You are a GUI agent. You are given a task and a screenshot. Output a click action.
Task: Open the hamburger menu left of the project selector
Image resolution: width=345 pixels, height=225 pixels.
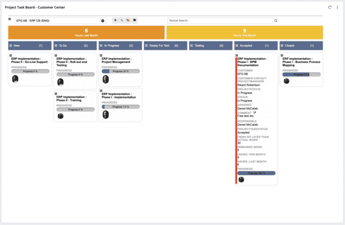coord(10,19)
